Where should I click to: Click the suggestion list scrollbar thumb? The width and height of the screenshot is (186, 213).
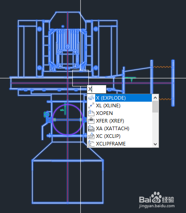[x=155, y=107]
